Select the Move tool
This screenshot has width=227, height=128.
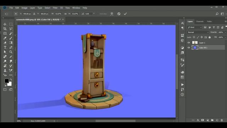5,24
